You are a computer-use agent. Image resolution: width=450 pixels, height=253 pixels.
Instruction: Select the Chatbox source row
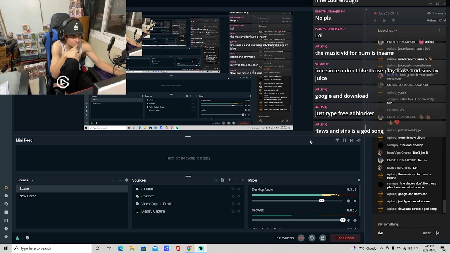pyautogui.click(x=188, y=196)
